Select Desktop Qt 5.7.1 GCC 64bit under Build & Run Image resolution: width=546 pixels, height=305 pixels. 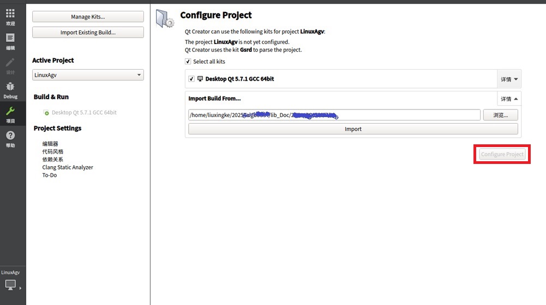coord(84,112)
